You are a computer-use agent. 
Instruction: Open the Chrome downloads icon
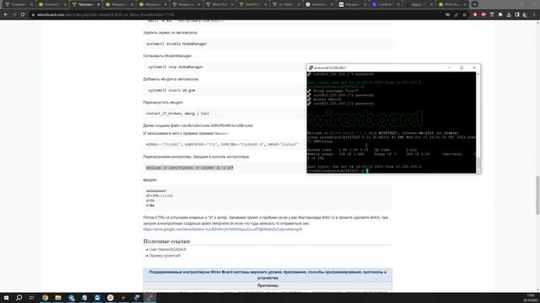(x=509, y=15)
